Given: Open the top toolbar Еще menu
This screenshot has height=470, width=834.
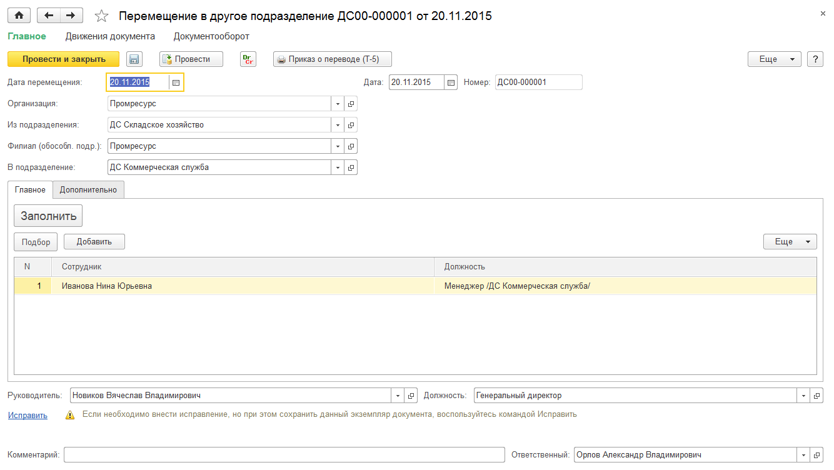Looking at the screenshot, I should [775, 59].
